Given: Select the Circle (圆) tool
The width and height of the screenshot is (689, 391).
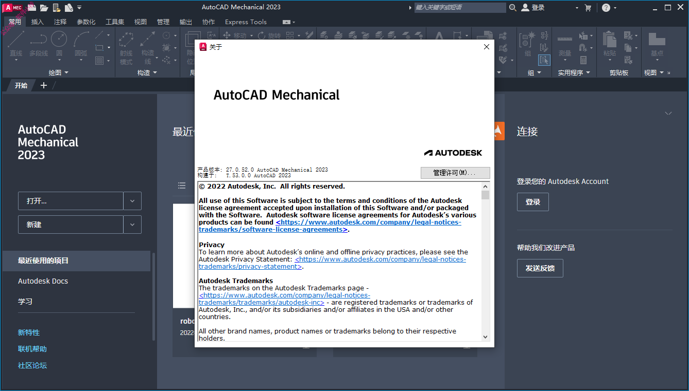Looking at the screenshot, I should click(x=59, y=44).
